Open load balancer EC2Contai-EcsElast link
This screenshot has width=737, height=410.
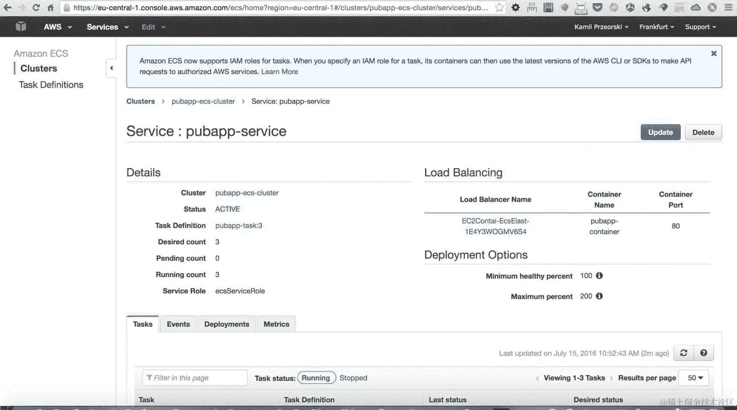click(495, 226)
